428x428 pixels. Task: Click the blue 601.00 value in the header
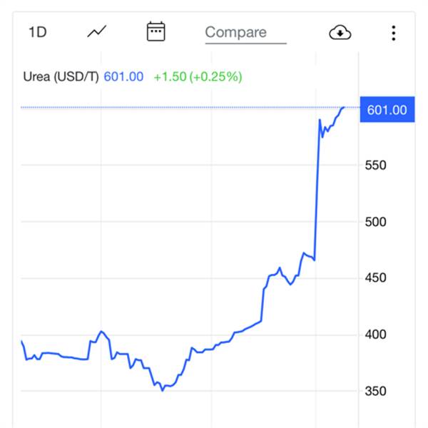(124, 76)
